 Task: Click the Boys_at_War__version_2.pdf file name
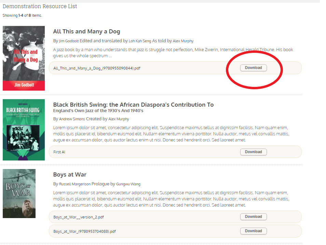79,217
